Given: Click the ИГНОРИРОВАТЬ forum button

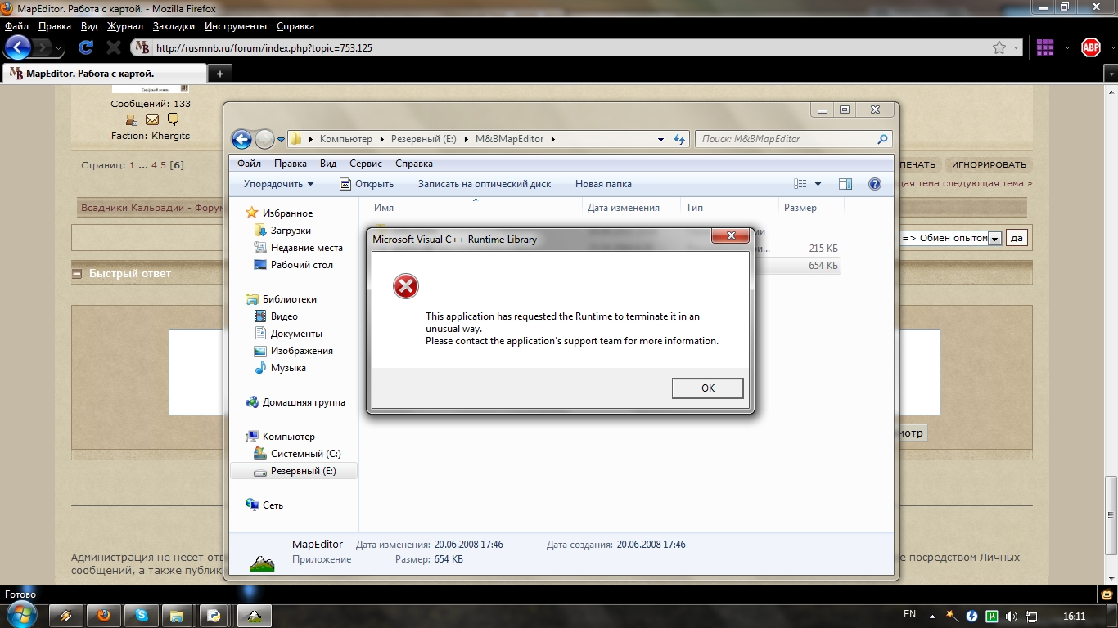Looking at the screenshot, I should click(989, 164).
